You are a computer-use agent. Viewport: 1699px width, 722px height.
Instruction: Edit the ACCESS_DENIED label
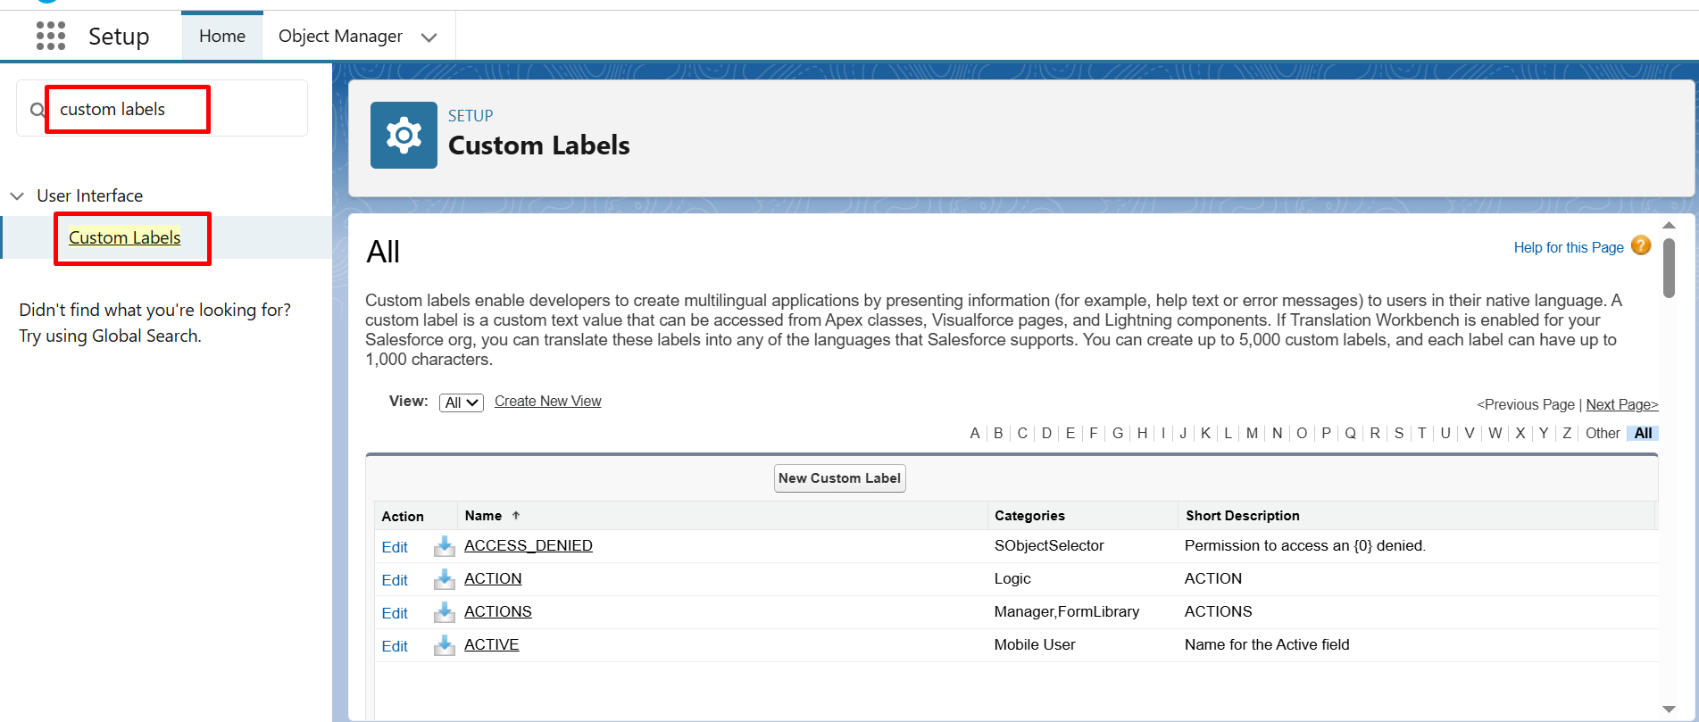(x=395, y=547)
